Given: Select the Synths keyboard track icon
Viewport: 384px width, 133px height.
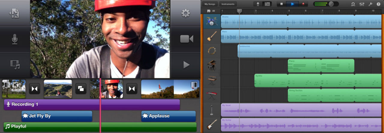Looking at the screenshot, I should 212,81.
